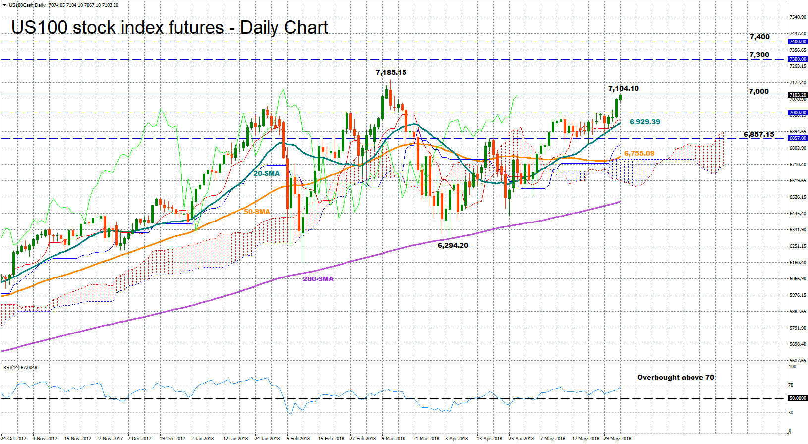Click the RSI 50.0000 level tag
The height and width of the screenshot is (444, 808).
tap(798, 398)
